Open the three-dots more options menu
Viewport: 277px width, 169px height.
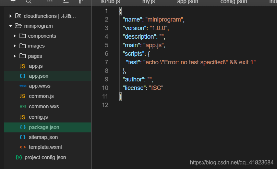[50, 1]
